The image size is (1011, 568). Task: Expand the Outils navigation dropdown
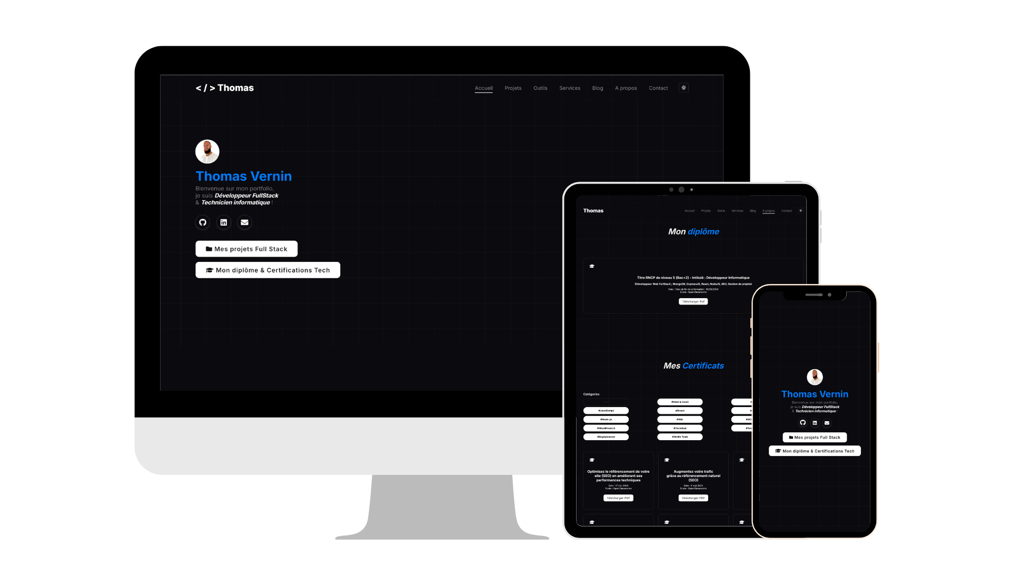tap(540, 88)
